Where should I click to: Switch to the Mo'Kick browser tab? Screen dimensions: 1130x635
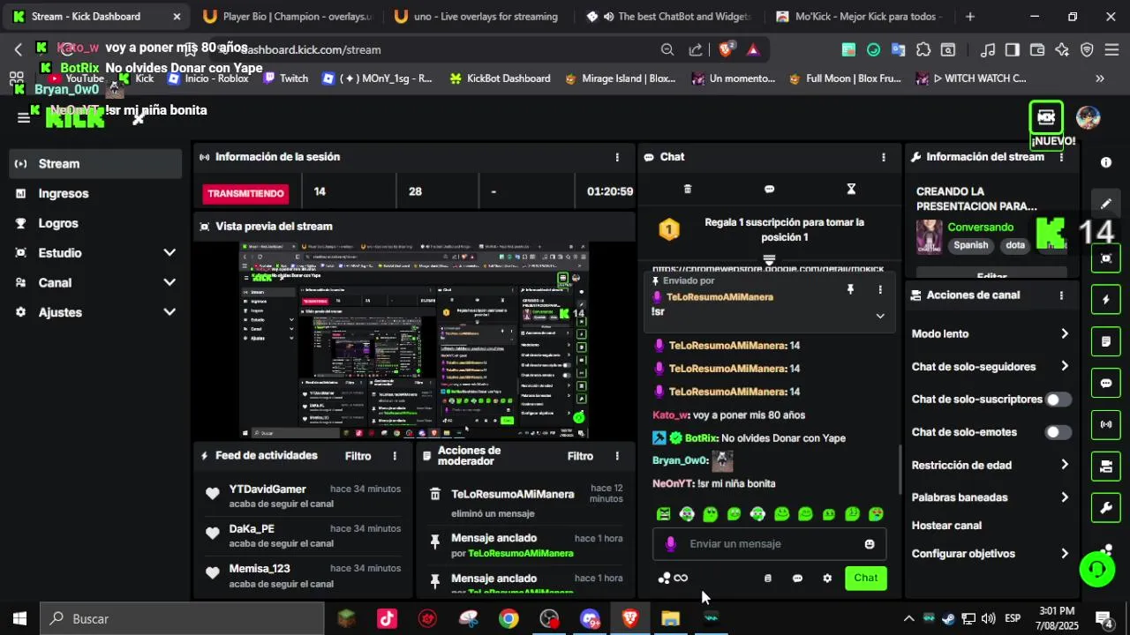point(859,17)
